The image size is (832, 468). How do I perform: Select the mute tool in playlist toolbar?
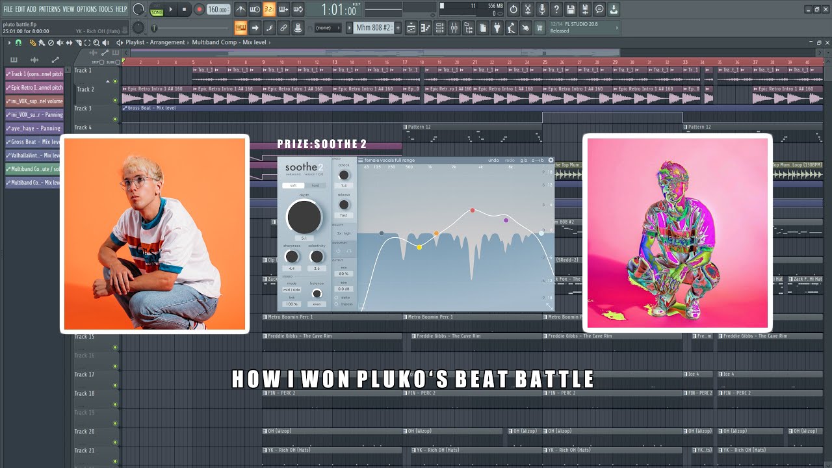(x=60, y=42)
